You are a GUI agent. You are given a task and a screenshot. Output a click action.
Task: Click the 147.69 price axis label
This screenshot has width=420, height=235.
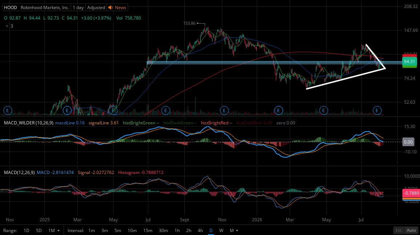pyautogui.click(x=411, y=30)
